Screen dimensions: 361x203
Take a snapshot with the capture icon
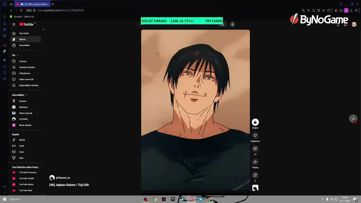[x=313, y=10]
